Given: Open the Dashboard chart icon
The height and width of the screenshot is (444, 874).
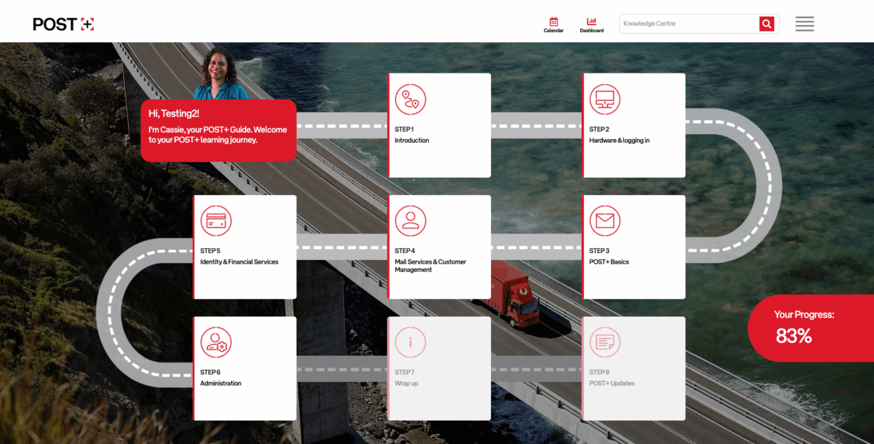Looking at the screenshot, I should pyautogui.click(x=592, y=22).
